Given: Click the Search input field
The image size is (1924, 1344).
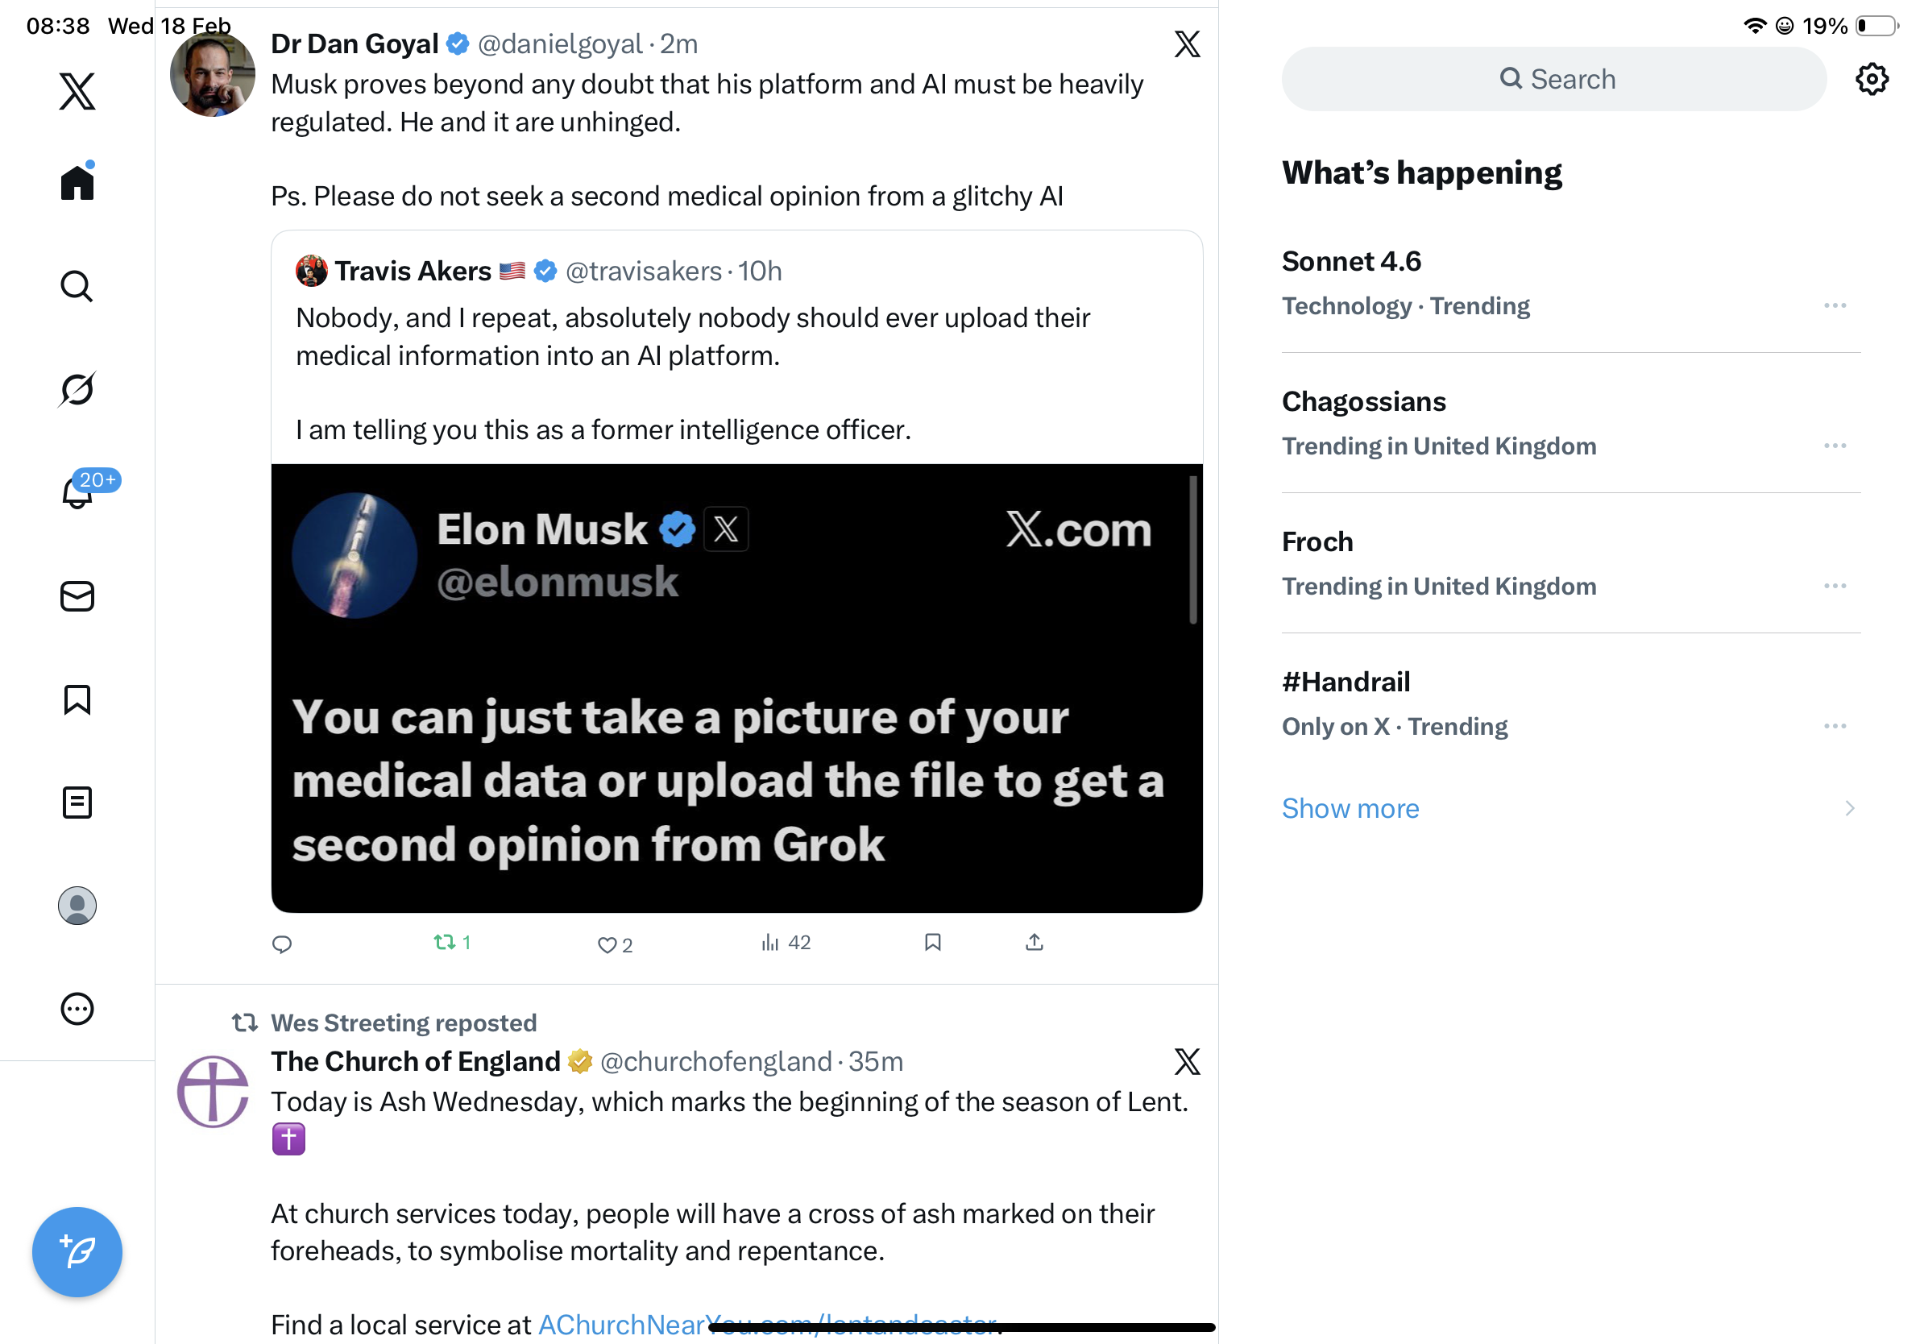Looking at the screenshot, I should (1553, 80).
